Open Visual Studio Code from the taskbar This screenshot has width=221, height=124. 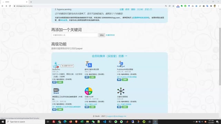[104, 122]
